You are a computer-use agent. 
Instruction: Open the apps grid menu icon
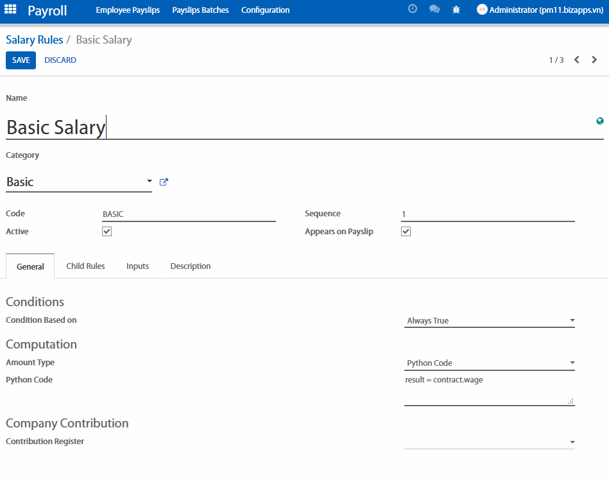(x=10, y=10)
